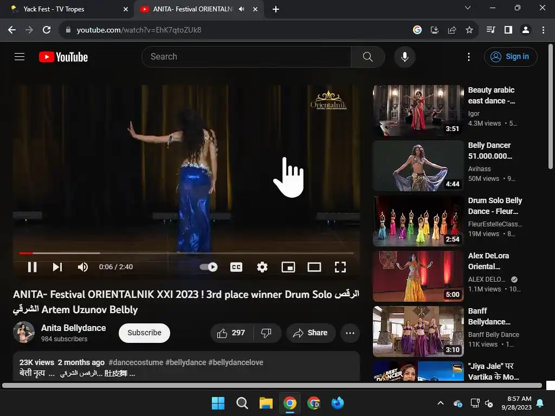Search with your voice microphone
This screenshot has height=416, width=555.
pyautogui.click(x=404, y=56)
